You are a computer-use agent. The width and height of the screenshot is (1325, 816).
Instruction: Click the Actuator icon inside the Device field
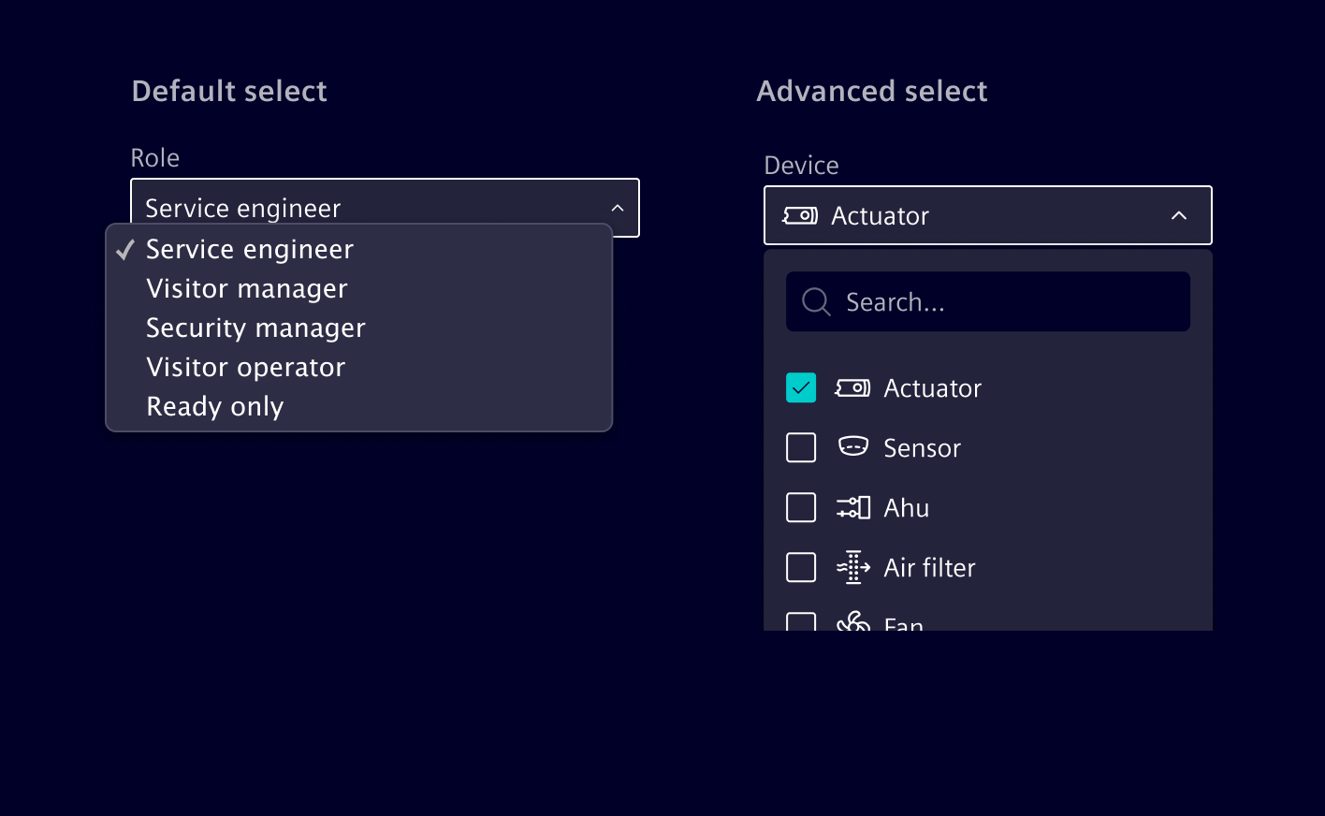(x=801, y=215)
